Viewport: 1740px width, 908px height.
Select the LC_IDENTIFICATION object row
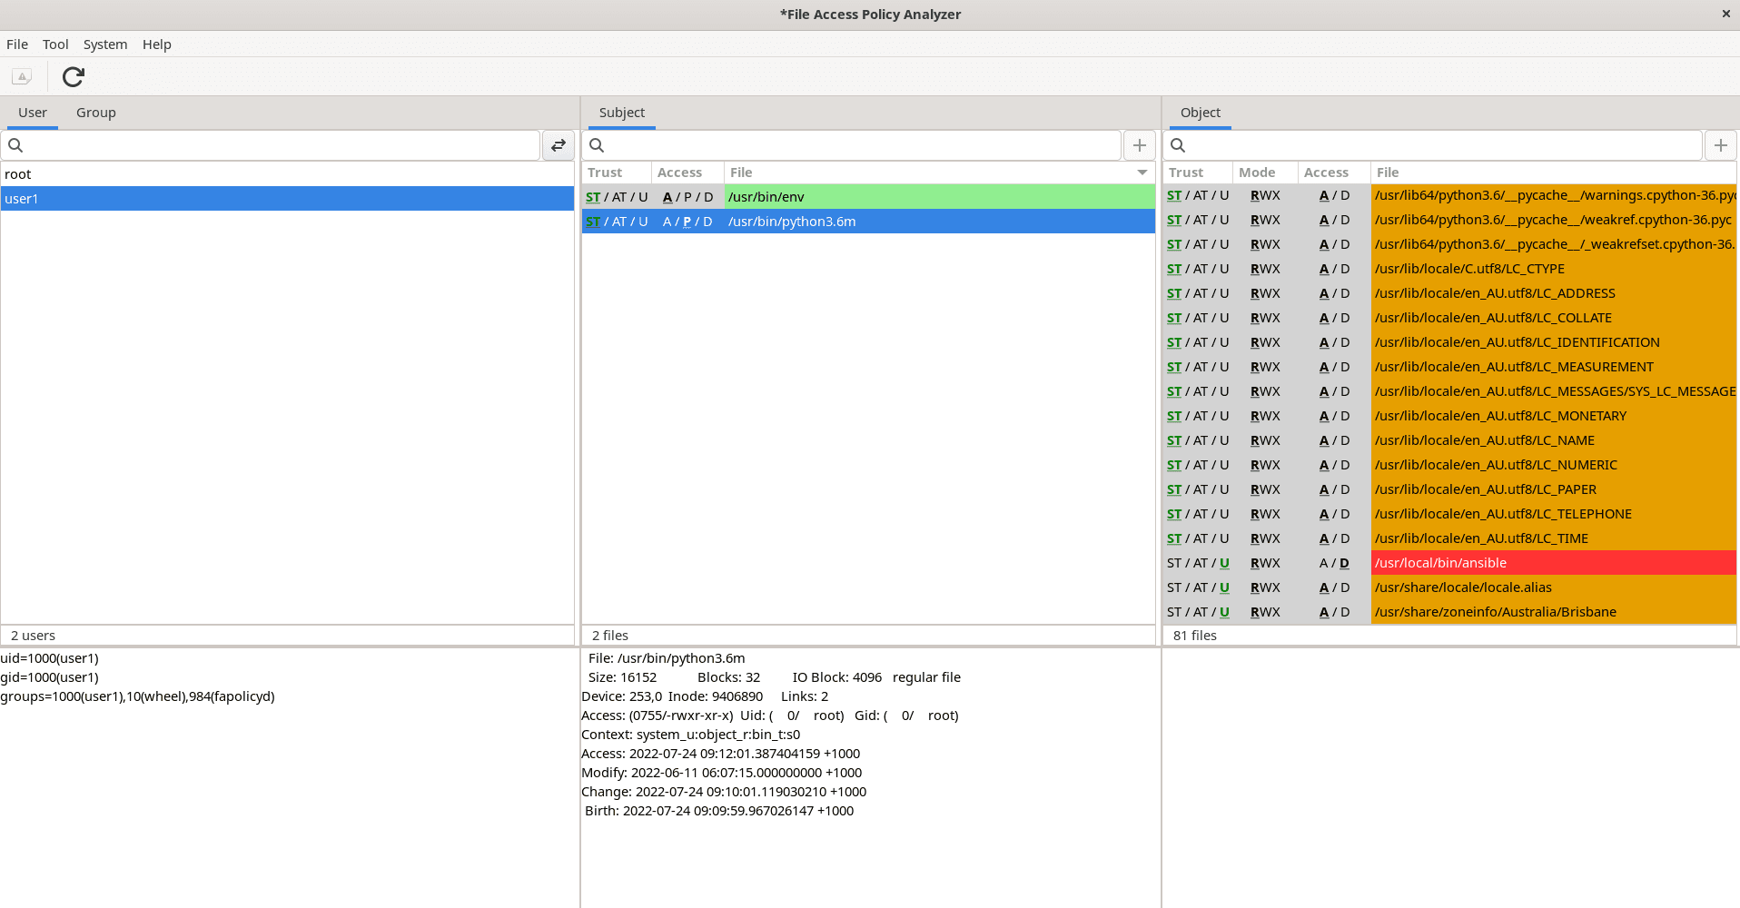(1449, 342)
